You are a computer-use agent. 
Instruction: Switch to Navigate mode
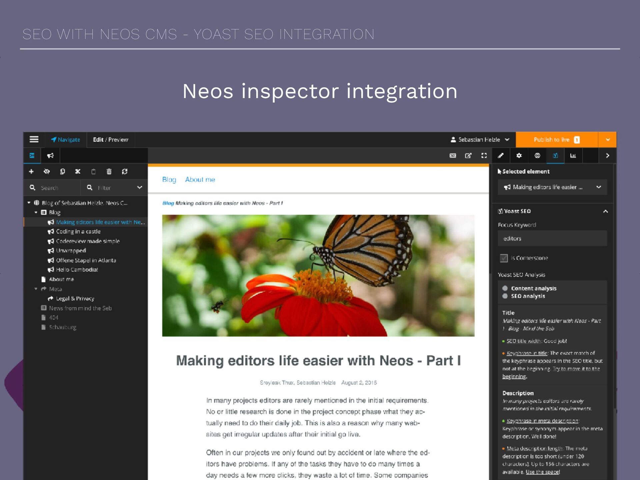(x=66, y=140)
